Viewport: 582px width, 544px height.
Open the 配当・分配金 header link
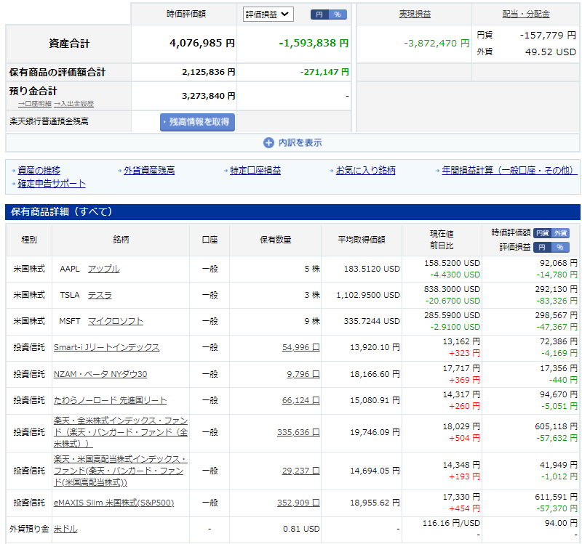click(x=526, y=14)
